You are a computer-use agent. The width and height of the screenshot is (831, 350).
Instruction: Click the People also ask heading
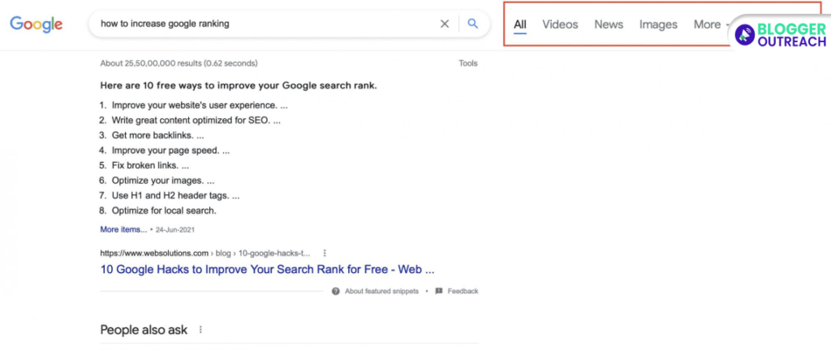pyautogui.click(x=144, y=330)
